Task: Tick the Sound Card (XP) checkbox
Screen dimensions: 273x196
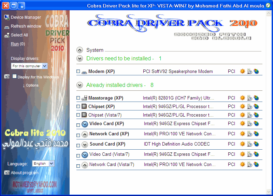Action: pyautogui.click(x=78, y=146)
